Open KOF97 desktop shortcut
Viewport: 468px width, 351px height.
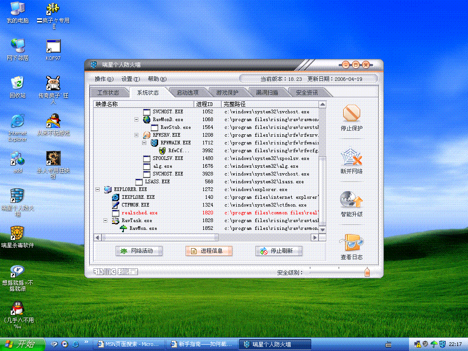pyautogui.click(x=53, y=46)
